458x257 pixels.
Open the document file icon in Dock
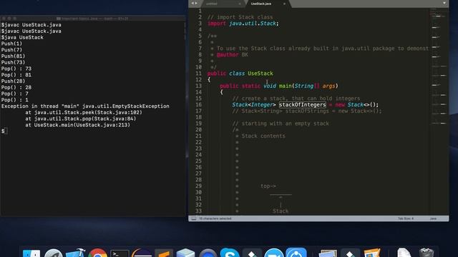click(x=404, y=253)
